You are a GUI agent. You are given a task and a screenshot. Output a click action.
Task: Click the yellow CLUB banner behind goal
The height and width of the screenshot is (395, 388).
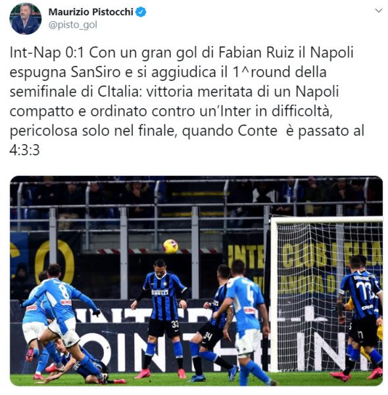[x=331, y=255]
